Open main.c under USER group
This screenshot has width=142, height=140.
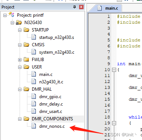click(46, 74)
